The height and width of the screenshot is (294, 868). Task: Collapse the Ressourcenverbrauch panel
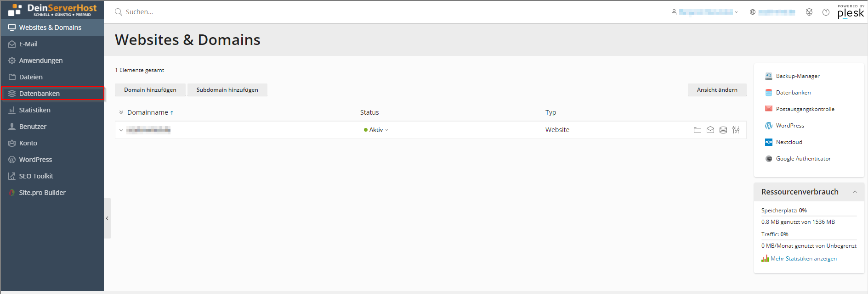855,192
